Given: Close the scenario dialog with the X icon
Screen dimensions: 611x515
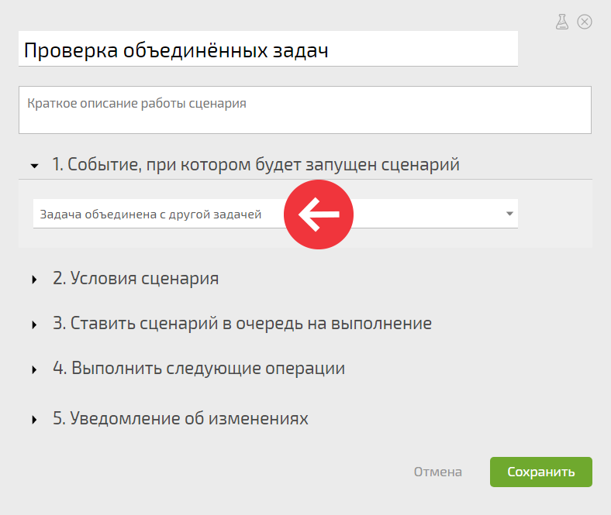Looking at the screenshot, I should (x=585, y=22).
